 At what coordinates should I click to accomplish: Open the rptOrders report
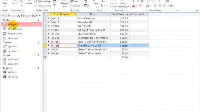21,77
